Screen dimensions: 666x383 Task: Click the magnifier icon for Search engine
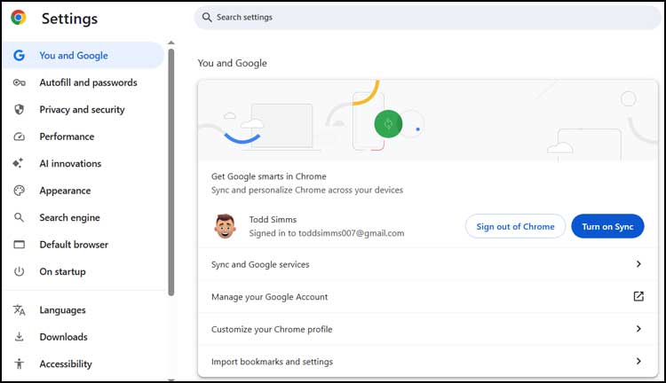20,217
